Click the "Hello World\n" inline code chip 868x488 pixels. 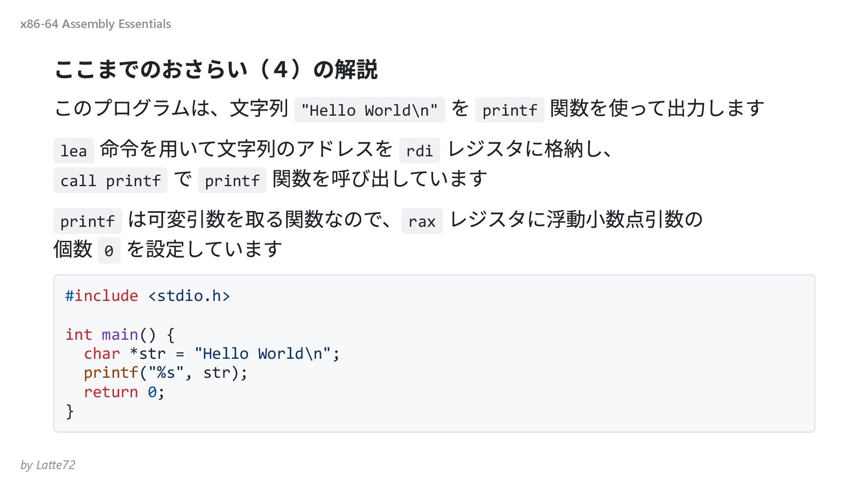tap(370, 110)
